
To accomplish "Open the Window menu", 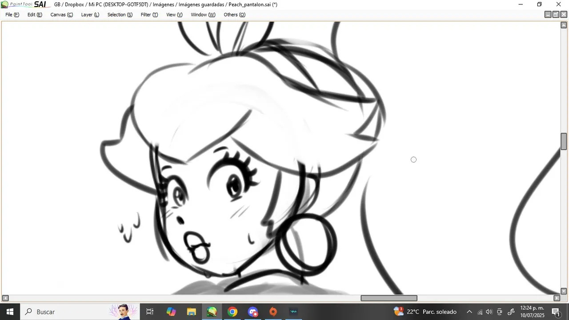I will click(203, 15).
